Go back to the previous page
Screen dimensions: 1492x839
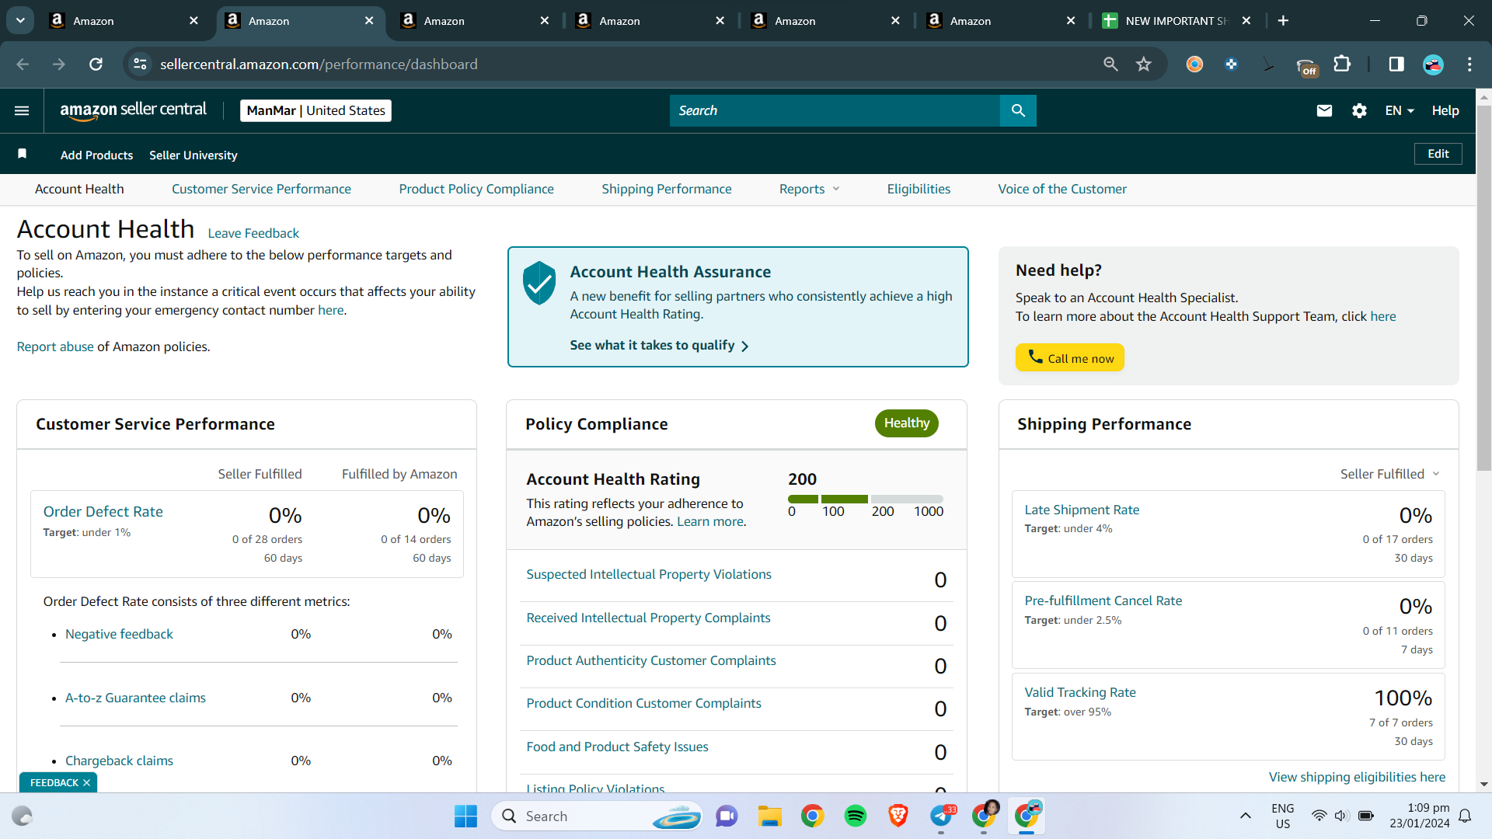click(23, 64)
